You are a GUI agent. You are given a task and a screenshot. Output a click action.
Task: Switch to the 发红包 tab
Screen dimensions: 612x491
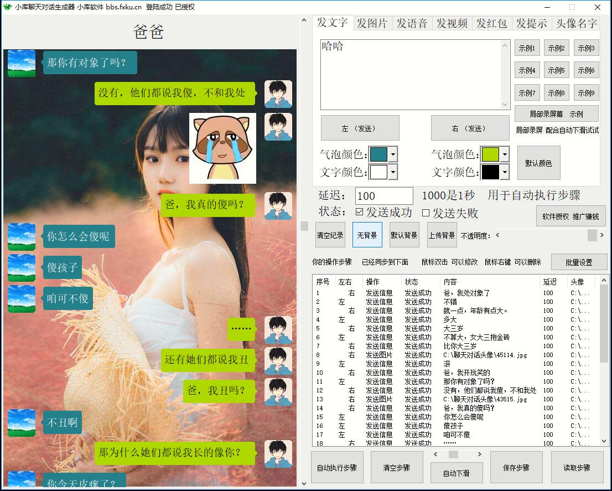click(491, 23)
